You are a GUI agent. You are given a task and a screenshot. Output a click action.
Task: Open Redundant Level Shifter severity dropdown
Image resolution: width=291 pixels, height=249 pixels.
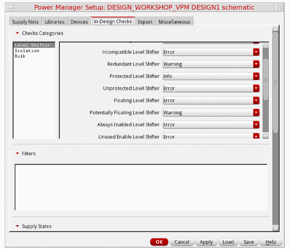pos(211,64)
